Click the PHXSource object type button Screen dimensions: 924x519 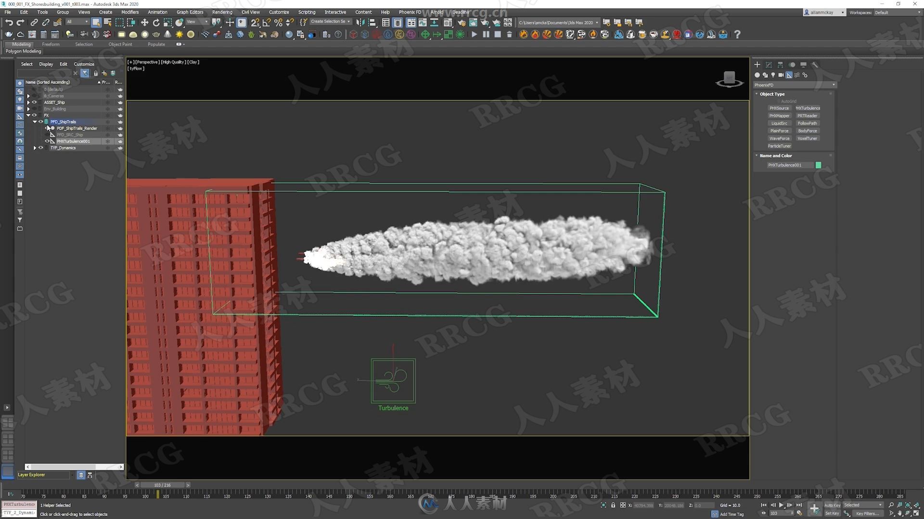pos(779,108)
